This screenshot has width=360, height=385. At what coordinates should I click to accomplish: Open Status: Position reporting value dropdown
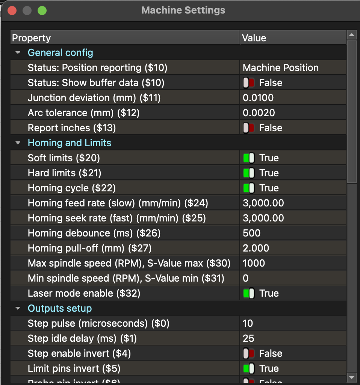point(292,68)
